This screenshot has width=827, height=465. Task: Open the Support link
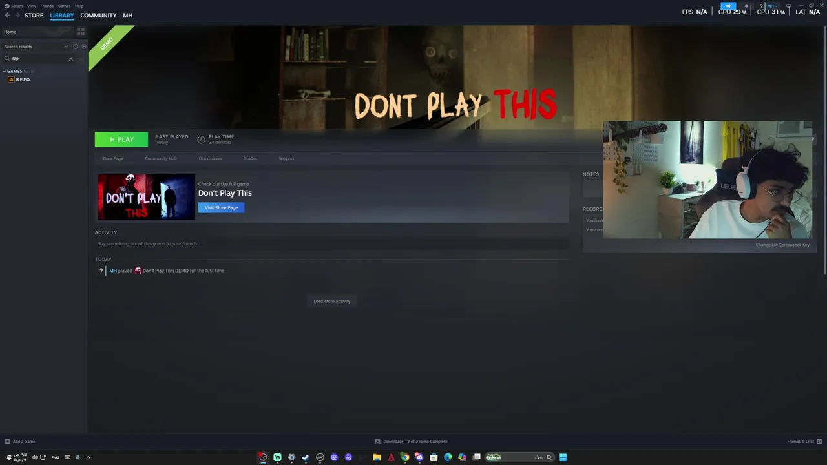click(286, 158)
